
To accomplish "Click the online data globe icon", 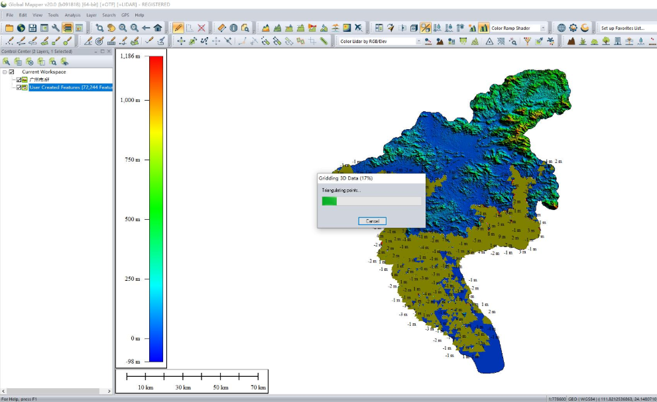I will point(21,28).
